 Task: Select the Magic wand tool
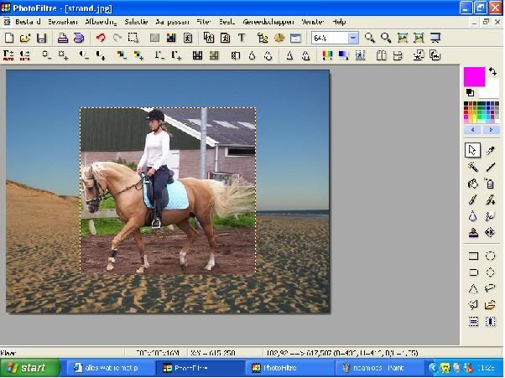(473, 167)
